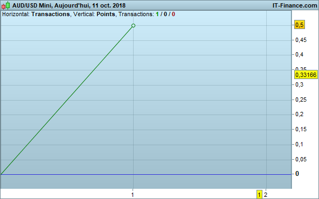Click the 2 tick label on horizontal axis

point(266,195)
